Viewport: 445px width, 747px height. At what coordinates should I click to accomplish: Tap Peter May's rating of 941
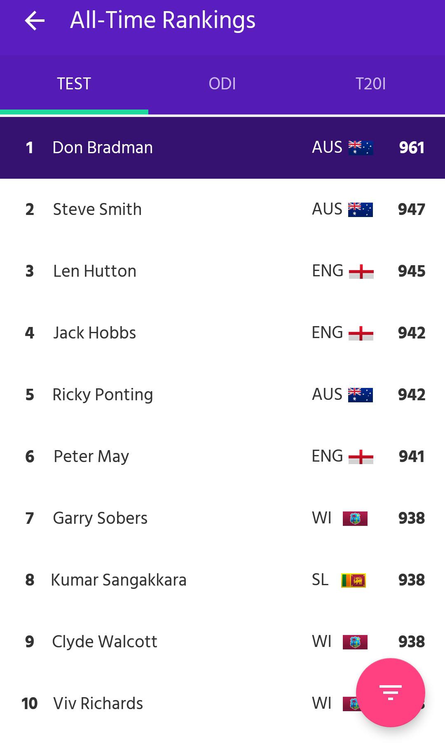pyautogui.click(x=411, y=456)
